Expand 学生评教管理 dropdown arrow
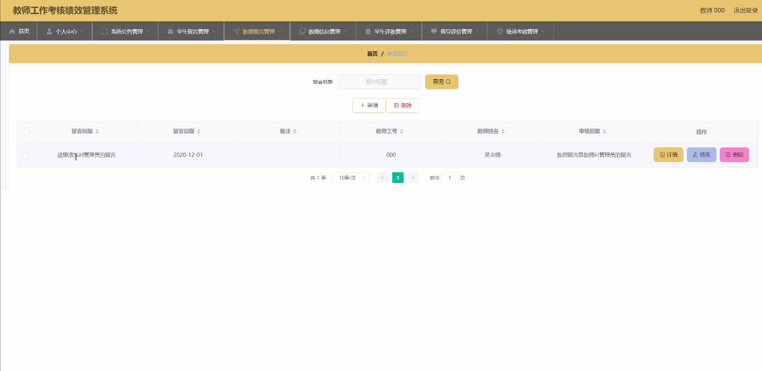 (412, 32)
